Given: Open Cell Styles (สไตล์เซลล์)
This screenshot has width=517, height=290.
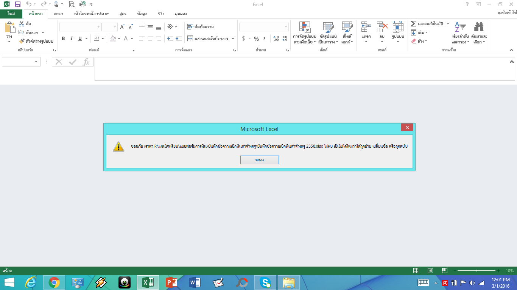Looking at the screenshot, I should [x=347, y=32].
